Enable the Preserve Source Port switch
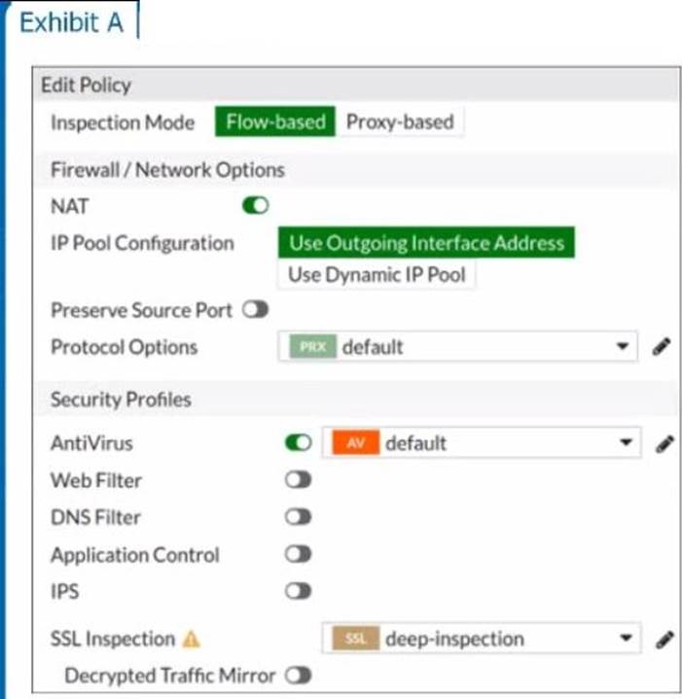This screenshot has height=699, width=682. click(256, 310)
